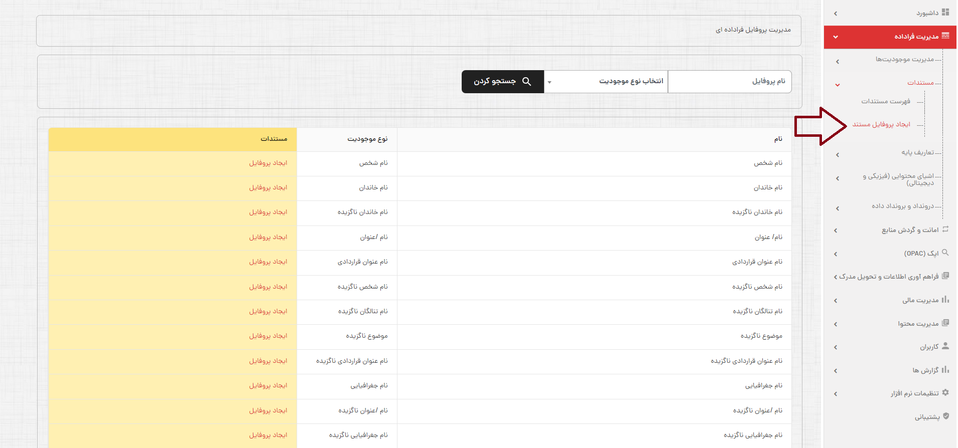Click the تنظیمات نرم افزار gear icon

click(945, 392)
